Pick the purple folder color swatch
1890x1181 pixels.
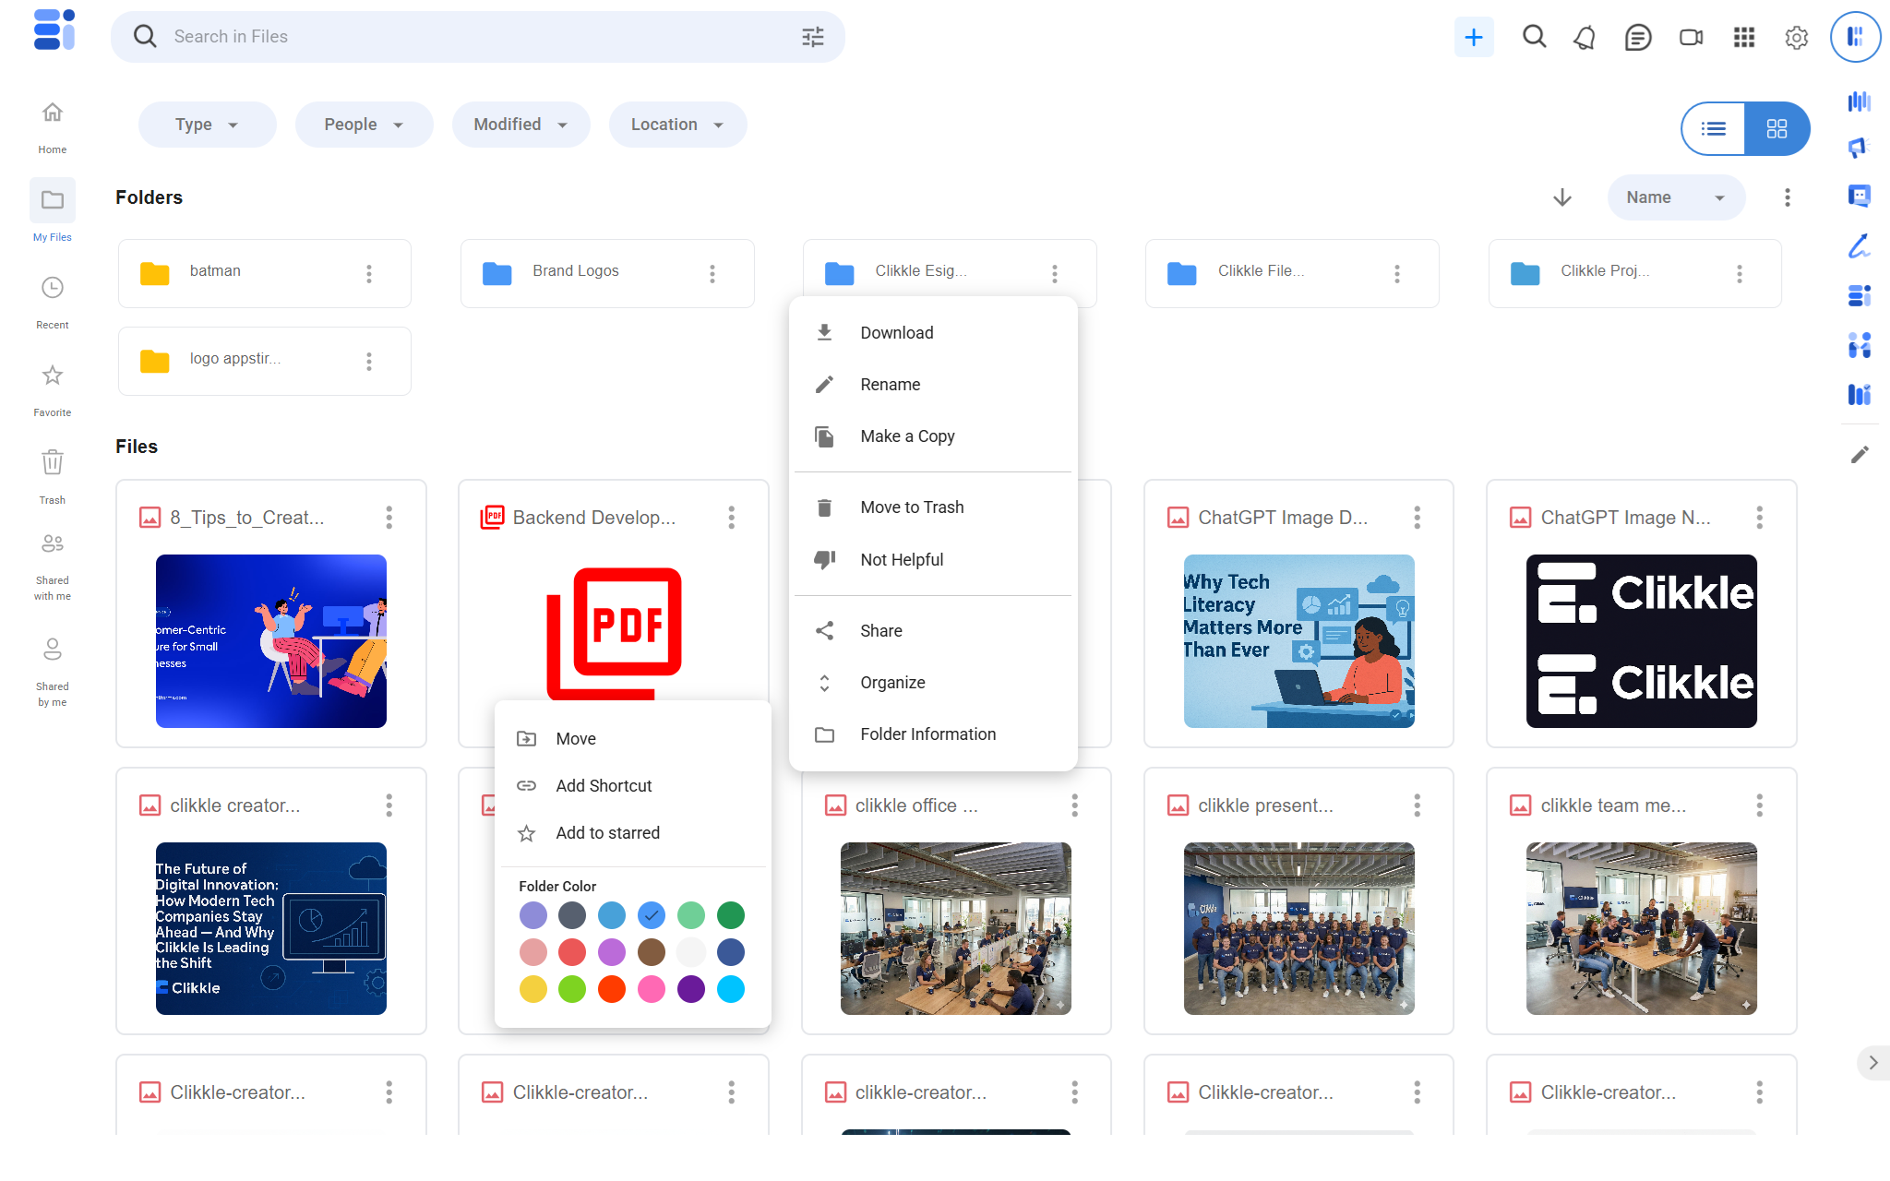coord(690,989)
